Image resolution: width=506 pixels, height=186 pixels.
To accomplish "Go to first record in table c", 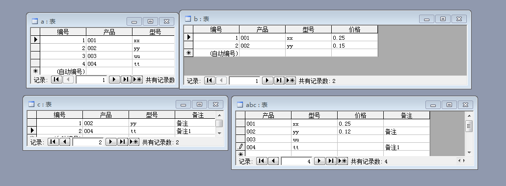I will click(53, 142).
